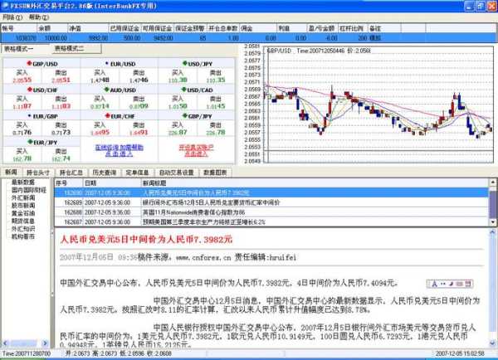498x360 pixels.
Task: Click category tree horizontal scroll right arrow
Action: click(45, 343)
